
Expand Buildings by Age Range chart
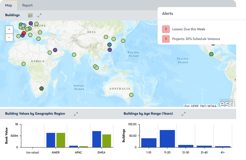184,114
